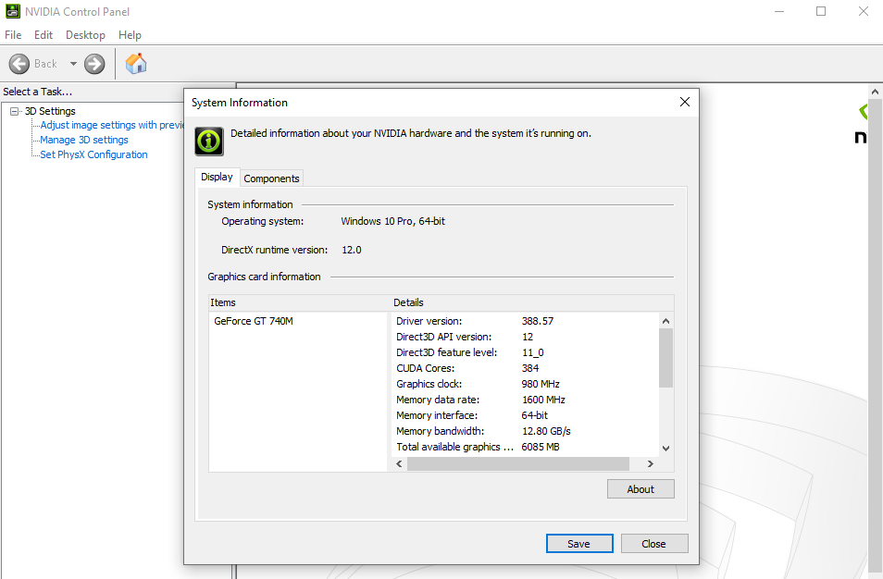This screenshot has height=579, width=883.
Task: Select the Display tab
Action: (217, 177)
